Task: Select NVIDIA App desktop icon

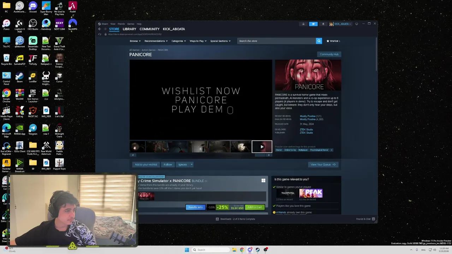Action: point(20,130)
